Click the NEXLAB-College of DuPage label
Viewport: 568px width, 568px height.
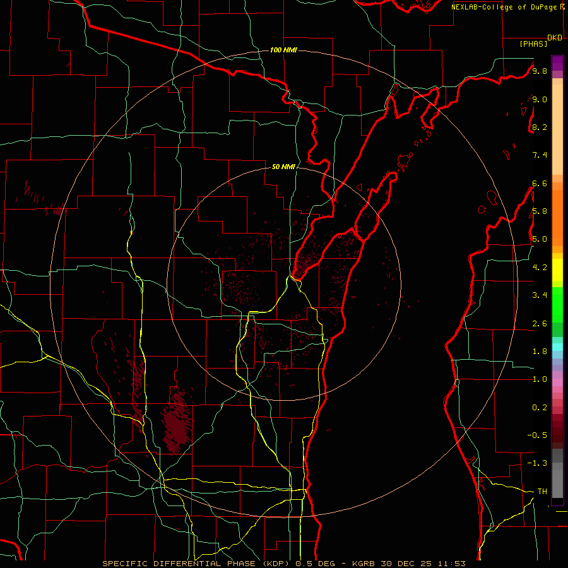click(x=504, y=7)
